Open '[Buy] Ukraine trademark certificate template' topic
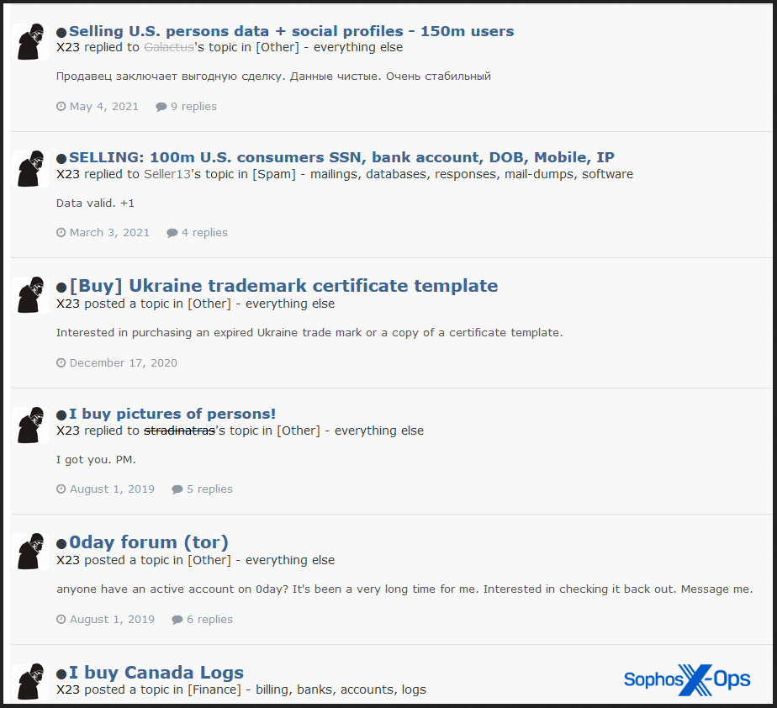 pos(283,286)
